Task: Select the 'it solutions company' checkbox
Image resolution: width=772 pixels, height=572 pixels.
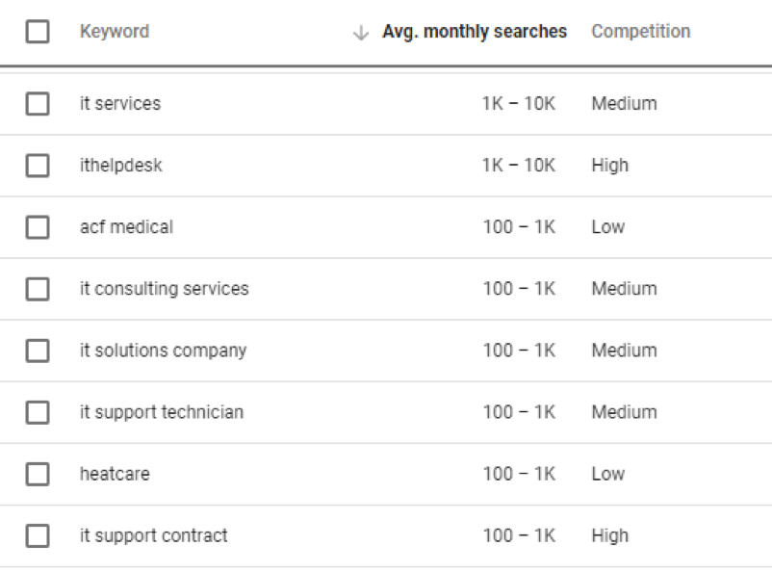Action: [x=40, y=350]
